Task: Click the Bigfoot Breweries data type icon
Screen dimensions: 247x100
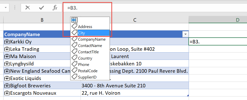Action: (7, 86)
